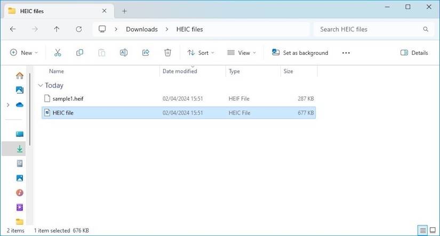Screen dimensions: 440x236
Task: Open the View menu
Action: click(242, 53)
